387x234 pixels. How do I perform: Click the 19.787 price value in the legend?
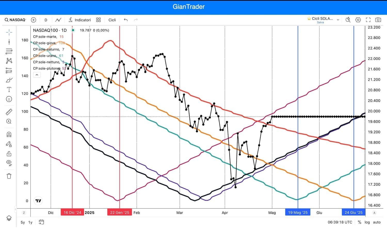tap(86, 30)
